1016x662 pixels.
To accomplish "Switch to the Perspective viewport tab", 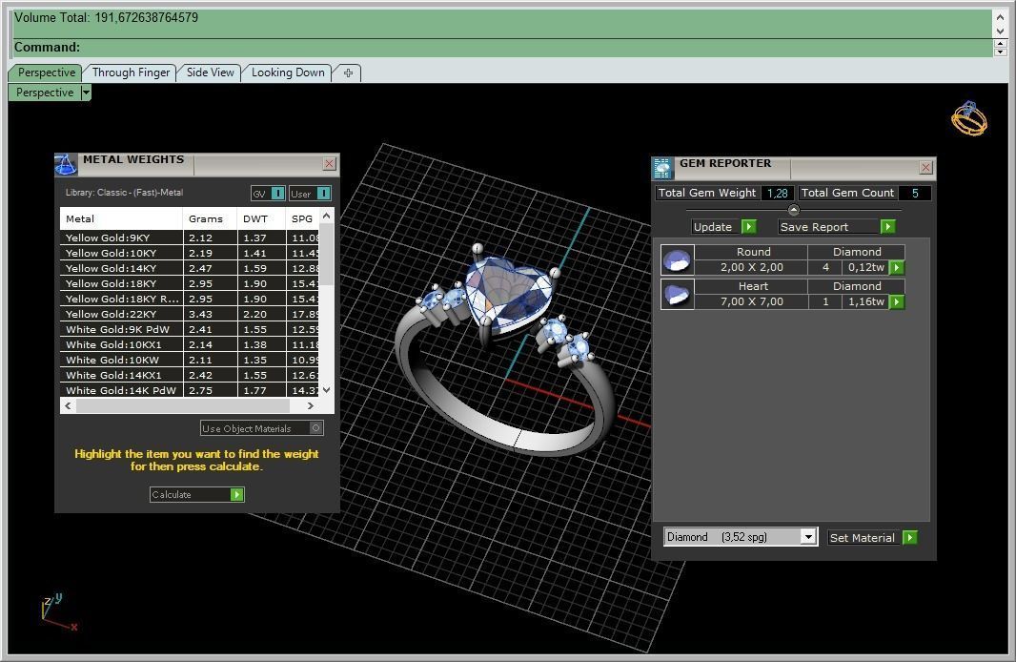I will pyautogui.click(x=46, y=72).
